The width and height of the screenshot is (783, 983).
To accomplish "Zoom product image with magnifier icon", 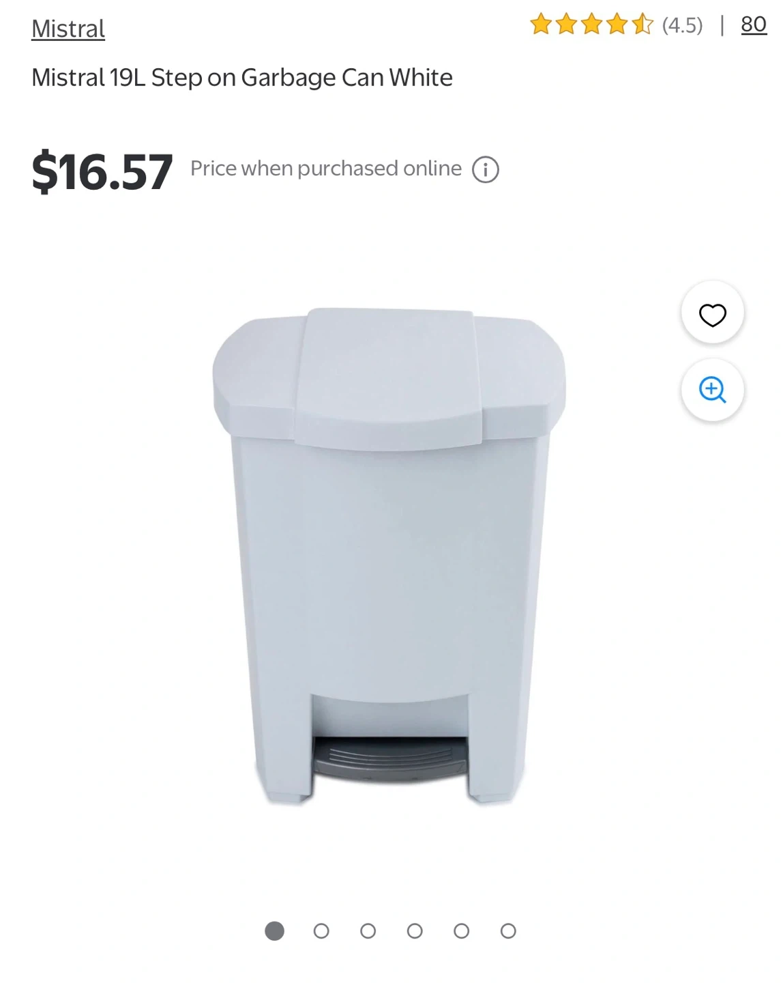I will tap(712, 390).
